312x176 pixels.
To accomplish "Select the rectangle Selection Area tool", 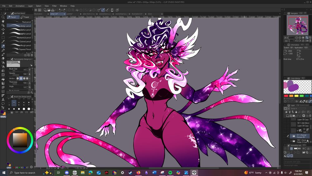I will coord(3,38).
